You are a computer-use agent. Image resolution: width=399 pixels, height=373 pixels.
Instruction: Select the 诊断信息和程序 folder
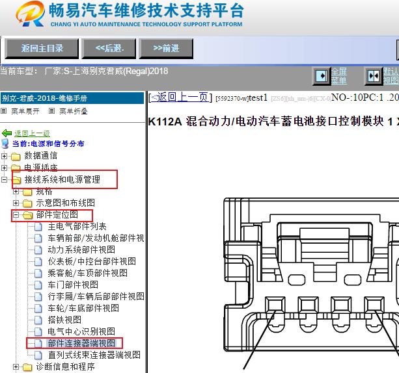pyautogui.click(x=65, y=367)
